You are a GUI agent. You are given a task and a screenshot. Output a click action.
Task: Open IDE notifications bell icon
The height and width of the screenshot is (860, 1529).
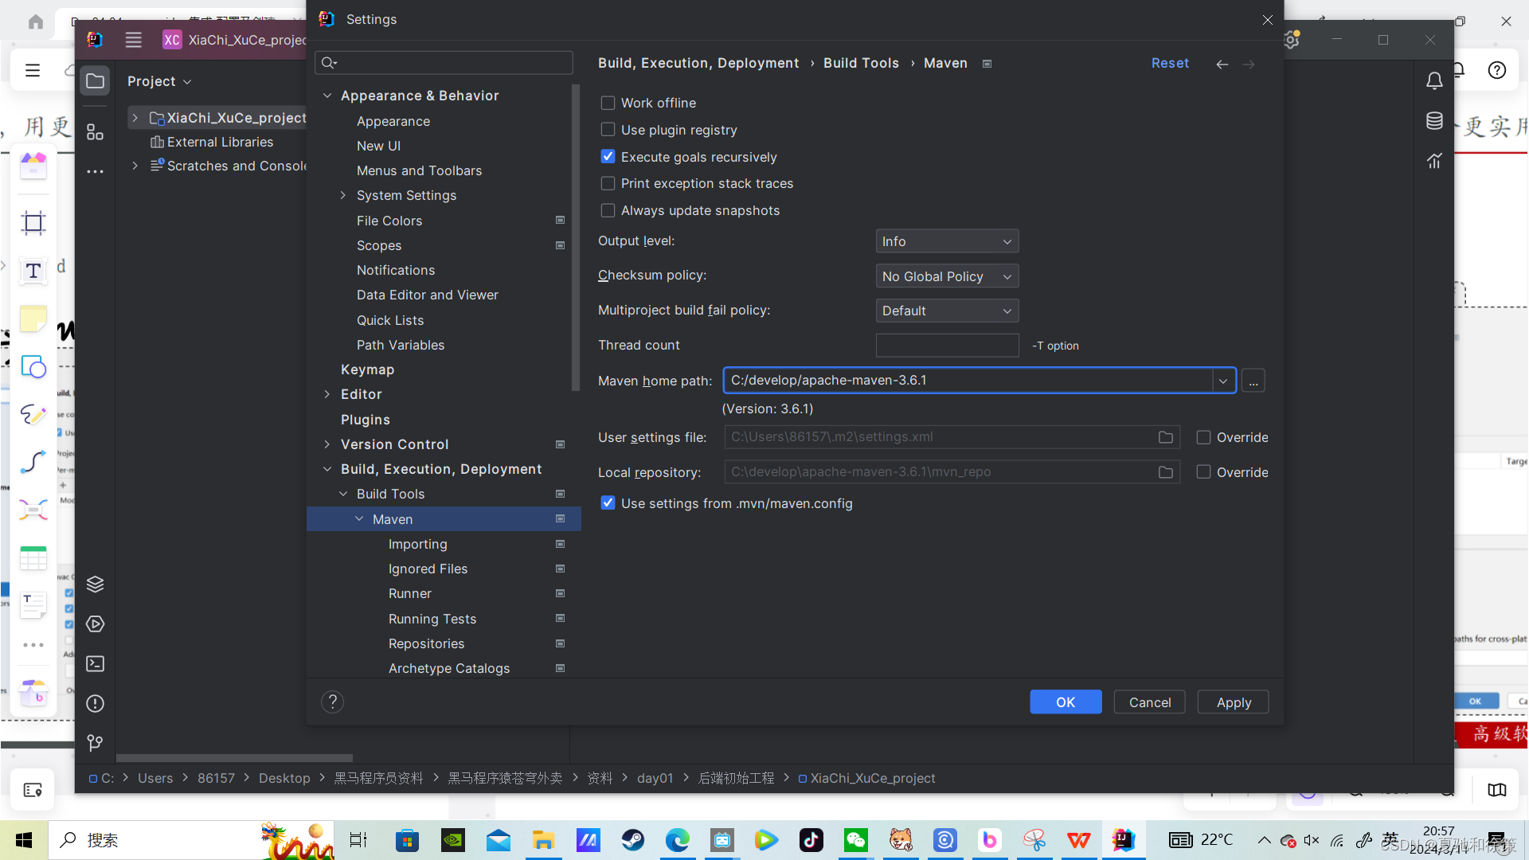1434,80
